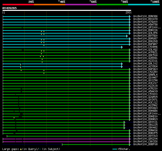
Task: Select the UniRef100_Q2R941 label
Action: click(145, 58)
